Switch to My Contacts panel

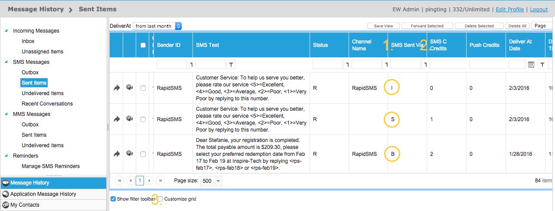[25, 205]
